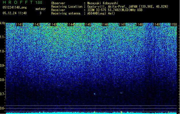Click the HROFFT title text
Screen dimensions: 180x114
click(17, 2)
